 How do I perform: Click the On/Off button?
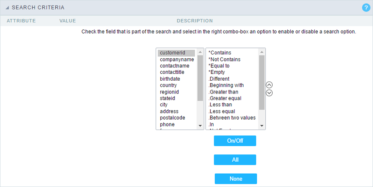[235, 141]
